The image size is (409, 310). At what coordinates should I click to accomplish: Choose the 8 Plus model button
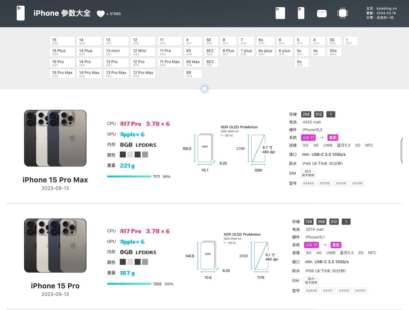(228, 52)
